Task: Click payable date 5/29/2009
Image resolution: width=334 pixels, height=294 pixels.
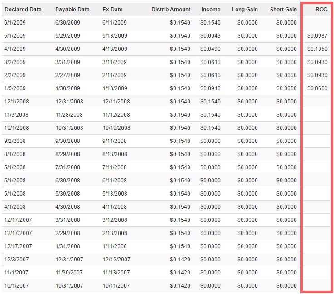Action: pos(68,36)
